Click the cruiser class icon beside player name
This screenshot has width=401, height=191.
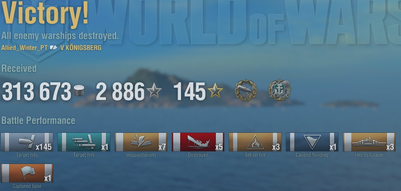click(54, 48)
